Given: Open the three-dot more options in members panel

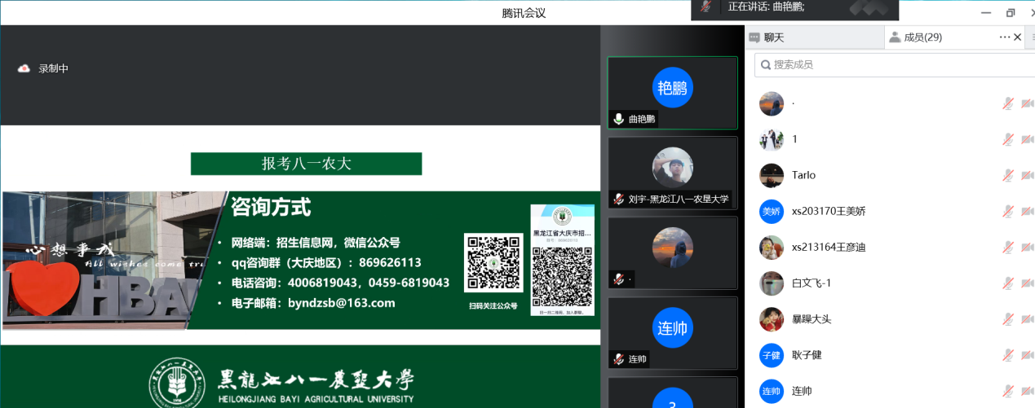Looking at the screenshot, I should click(1004, 37).
